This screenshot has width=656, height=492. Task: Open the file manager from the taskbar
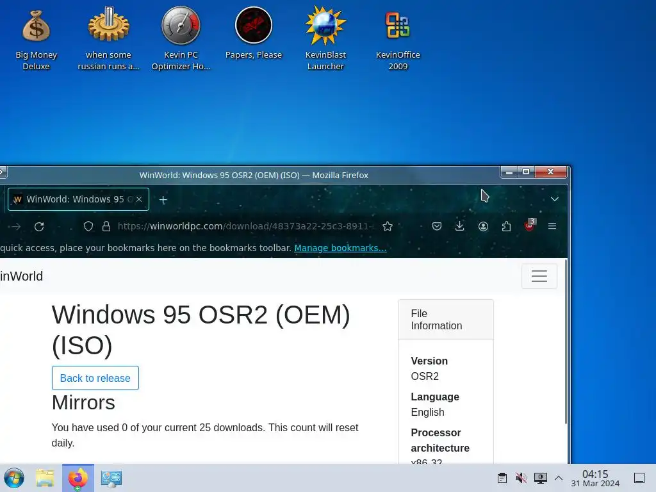[x=45, y=478]
